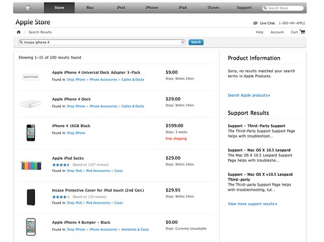Click Shop iPod under the iPod Socks

75,171
